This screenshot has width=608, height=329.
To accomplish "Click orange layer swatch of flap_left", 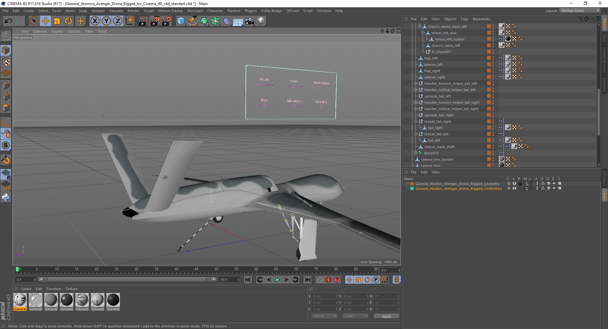I will click(489, 58).
